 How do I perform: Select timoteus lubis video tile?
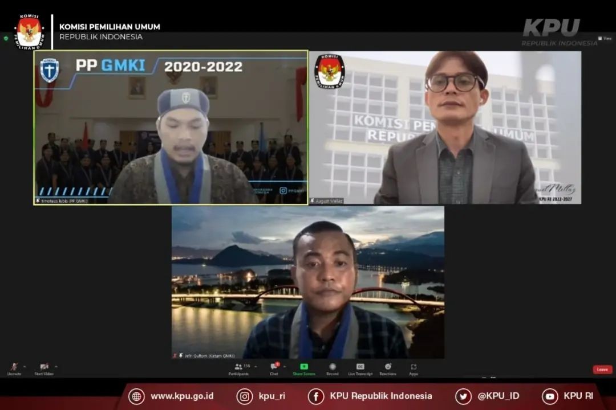click(x=171, y=128)
